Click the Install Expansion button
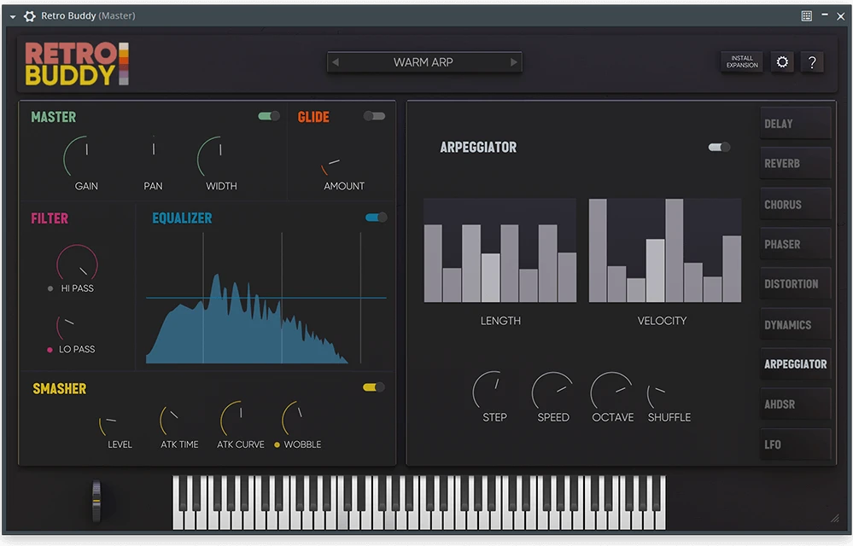This screenshot has height=546, width=853. point(741,62)
